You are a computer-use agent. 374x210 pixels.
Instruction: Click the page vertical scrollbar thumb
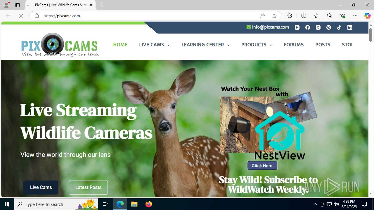[x=370, y=35]
